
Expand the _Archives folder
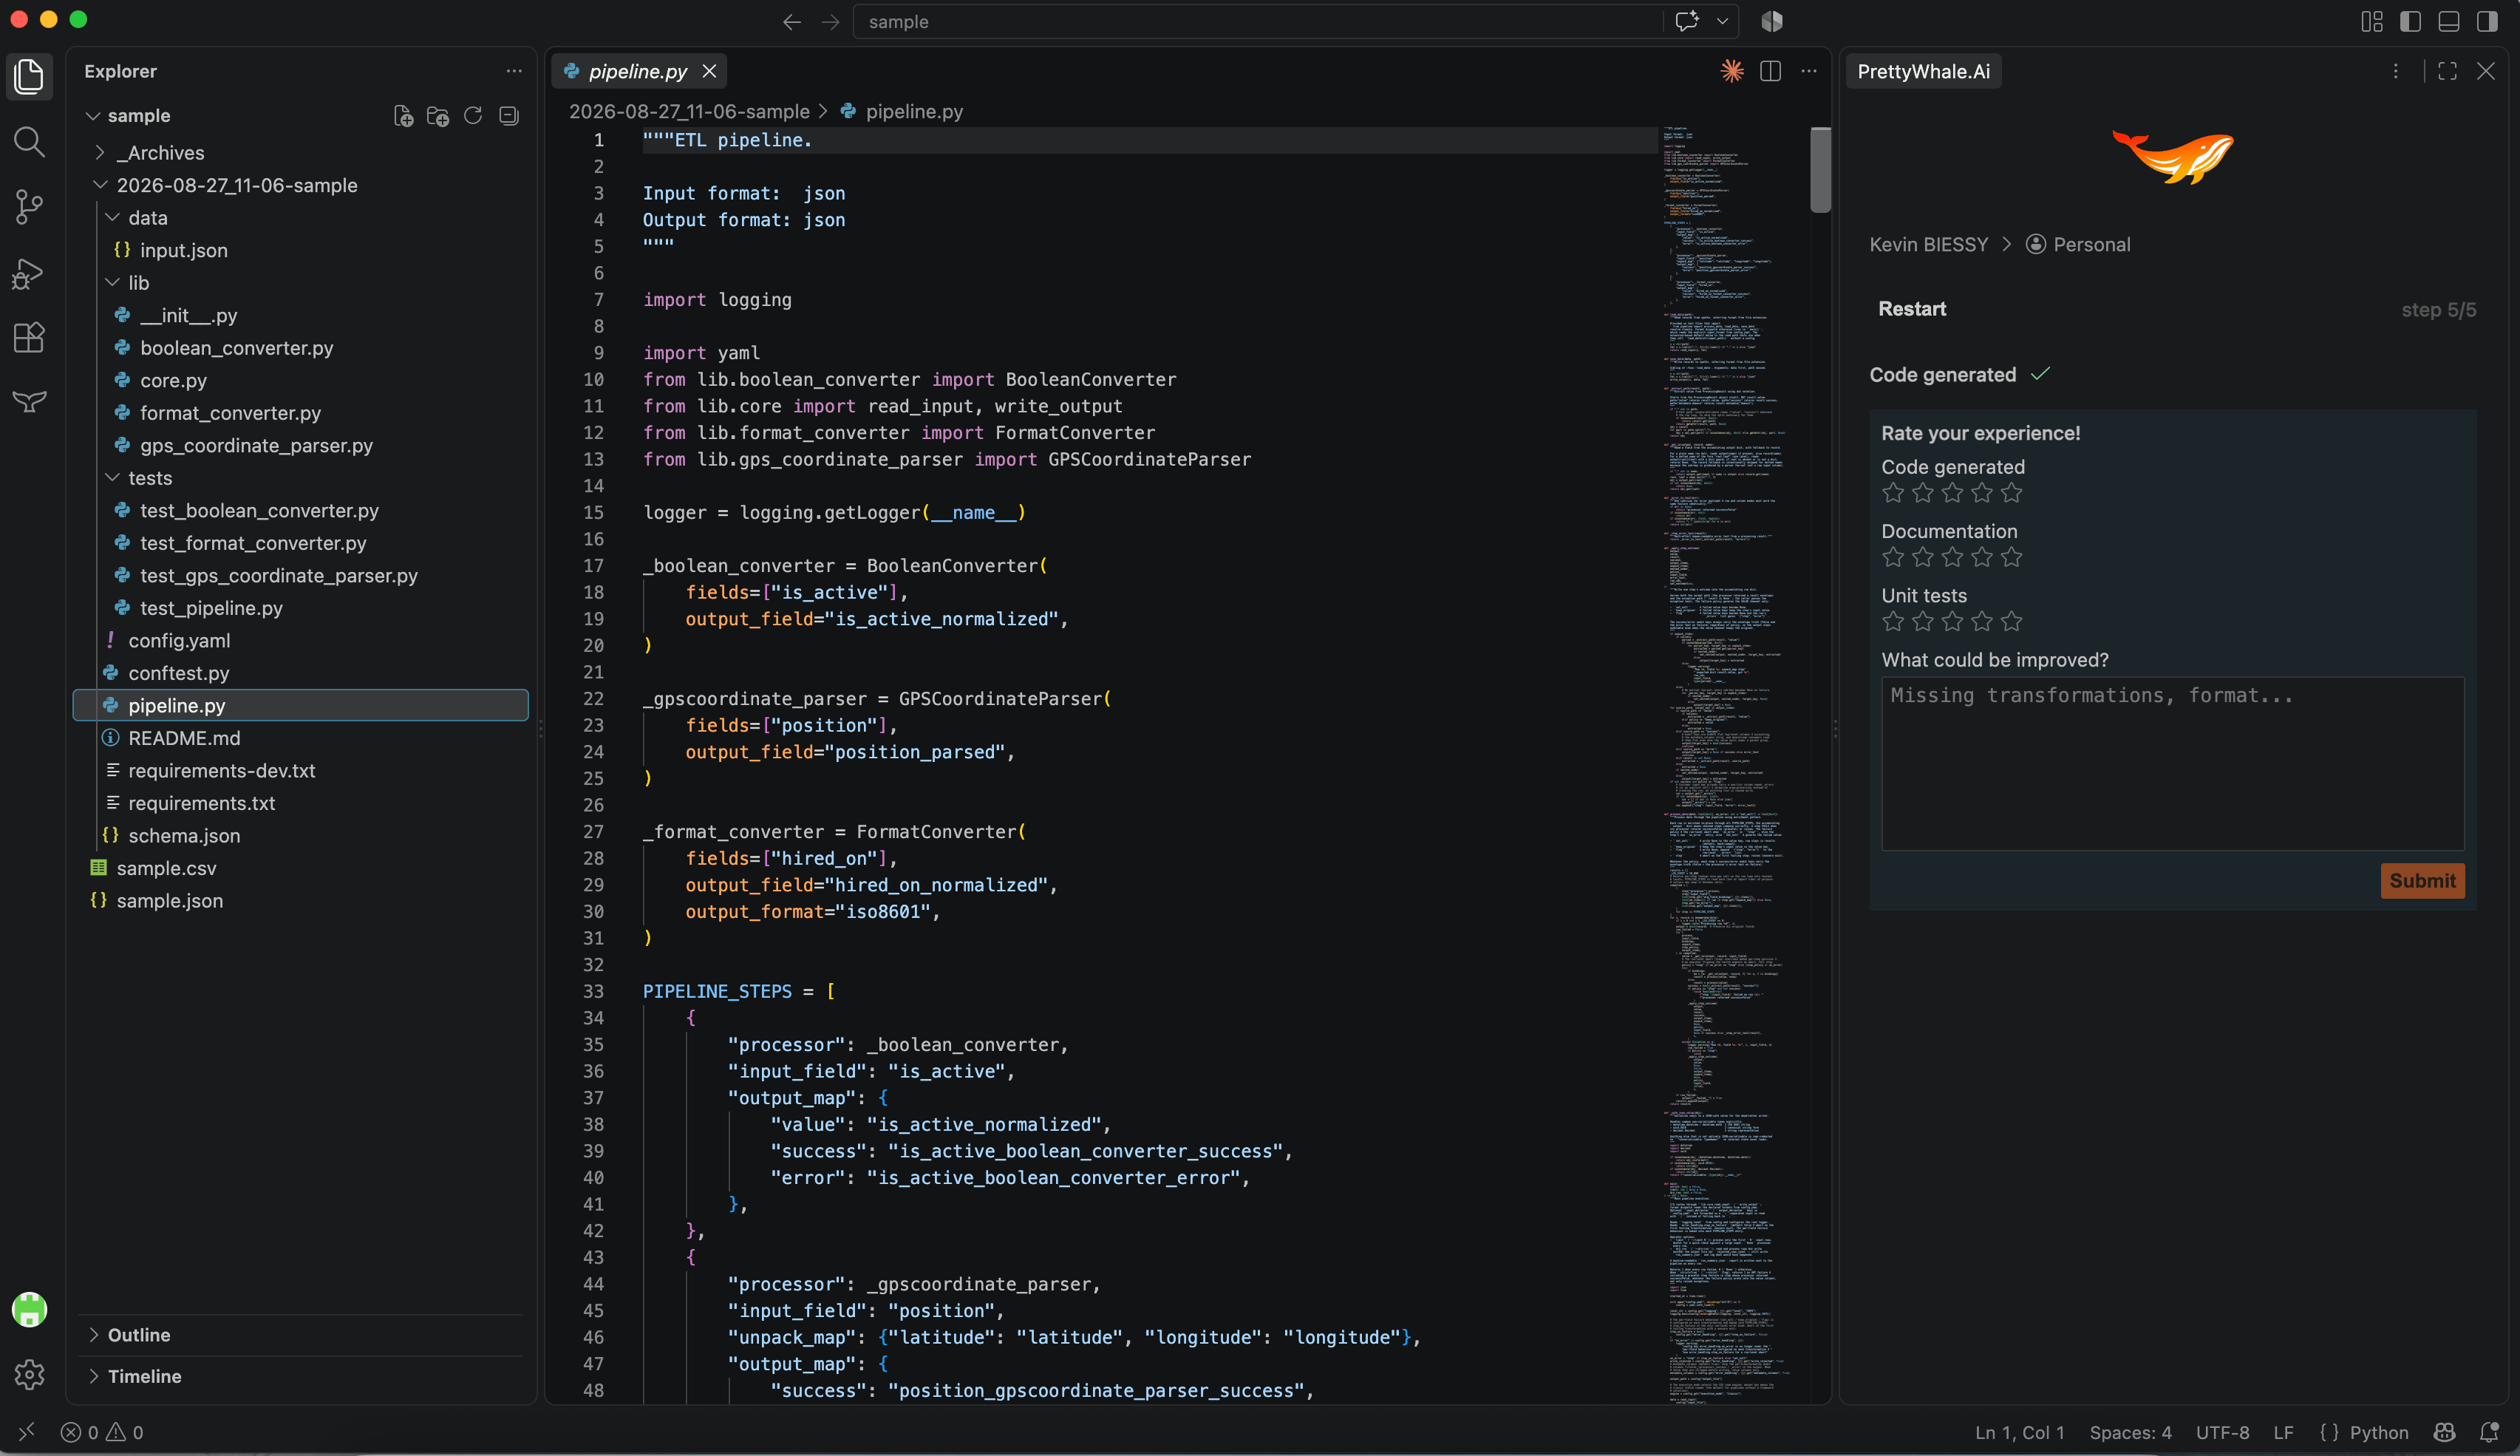160,153
